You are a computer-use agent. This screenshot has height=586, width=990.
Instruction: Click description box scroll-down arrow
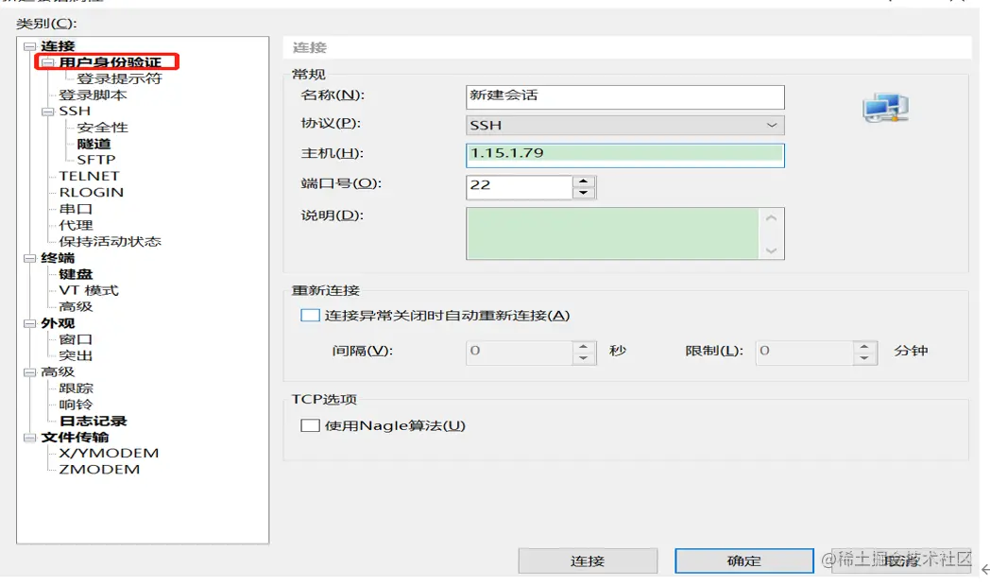771,250
